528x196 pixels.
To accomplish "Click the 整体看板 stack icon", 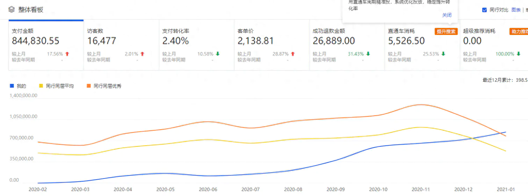I will (x=12, y=10).
